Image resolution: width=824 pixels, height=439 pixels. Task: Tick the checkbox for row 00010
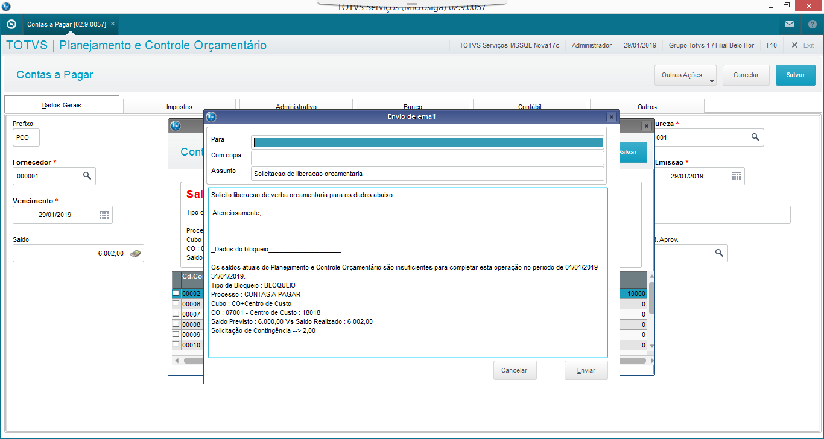(x=176, y=344)
